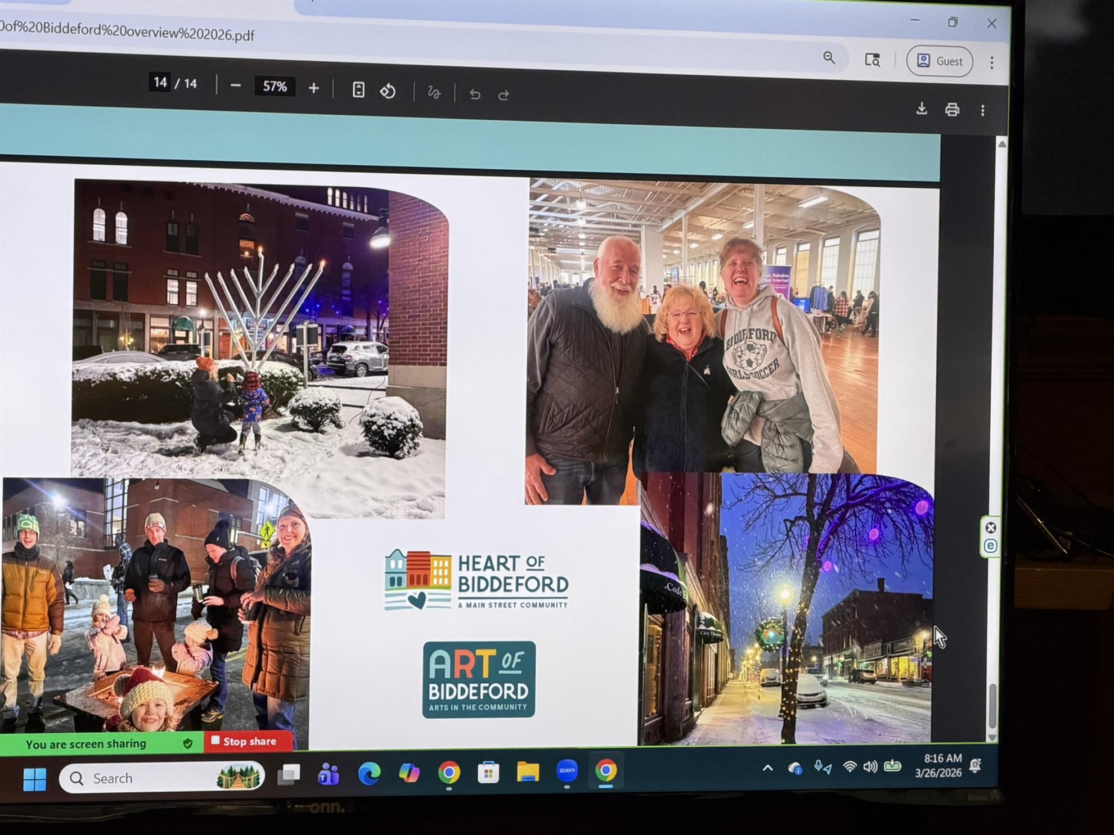This screenshot has height=835, width=1114.
Task: Click the PDF vertical scrollbar thumb
Action: coord(992,706)
